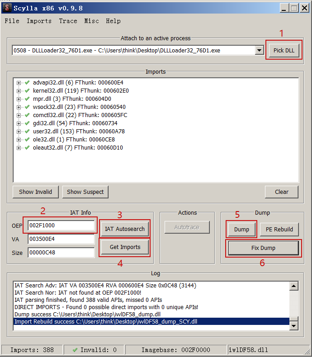Click 'iwlDF58.dll' in status bar
Image resolution: width=312 pixels, height=357 pixels.
tap(248, 350)
